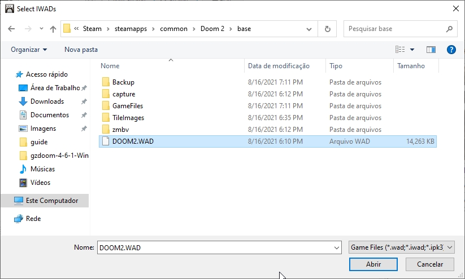Click the 14,263 KB size cell

(x=420, y=141)
